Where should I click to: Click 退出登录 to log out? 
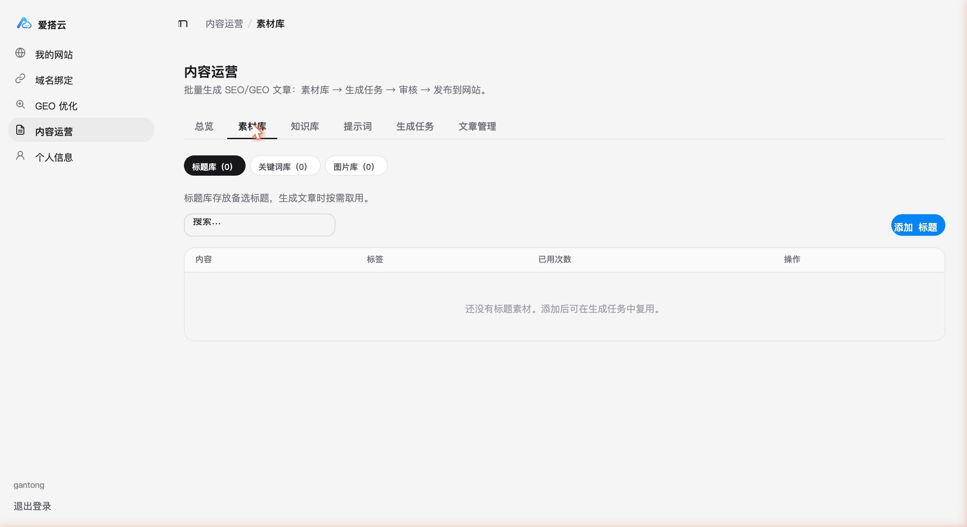32,506
